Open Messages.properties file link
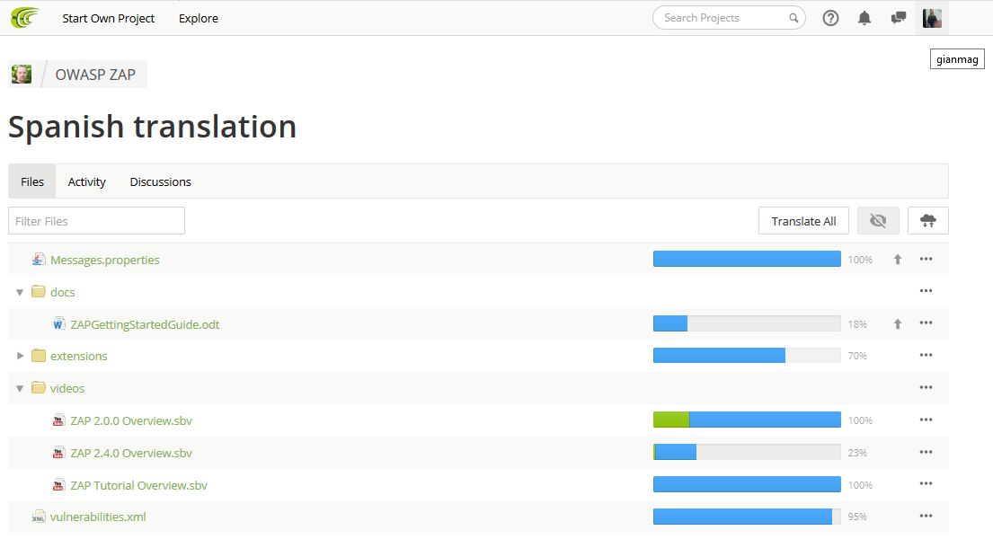The width and height of the screenshot is (993, 548). click(x=105, y=261)
